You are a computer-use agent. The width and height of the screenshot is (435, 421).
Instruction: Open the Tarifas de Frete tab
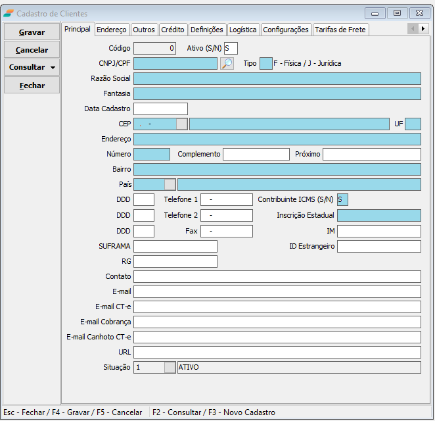tap(340, 30)
